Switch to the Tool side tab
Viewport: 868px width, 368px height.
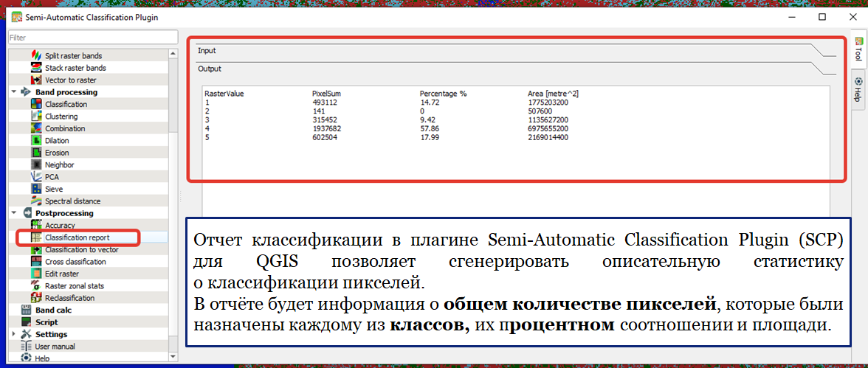(x=858, y=49)
